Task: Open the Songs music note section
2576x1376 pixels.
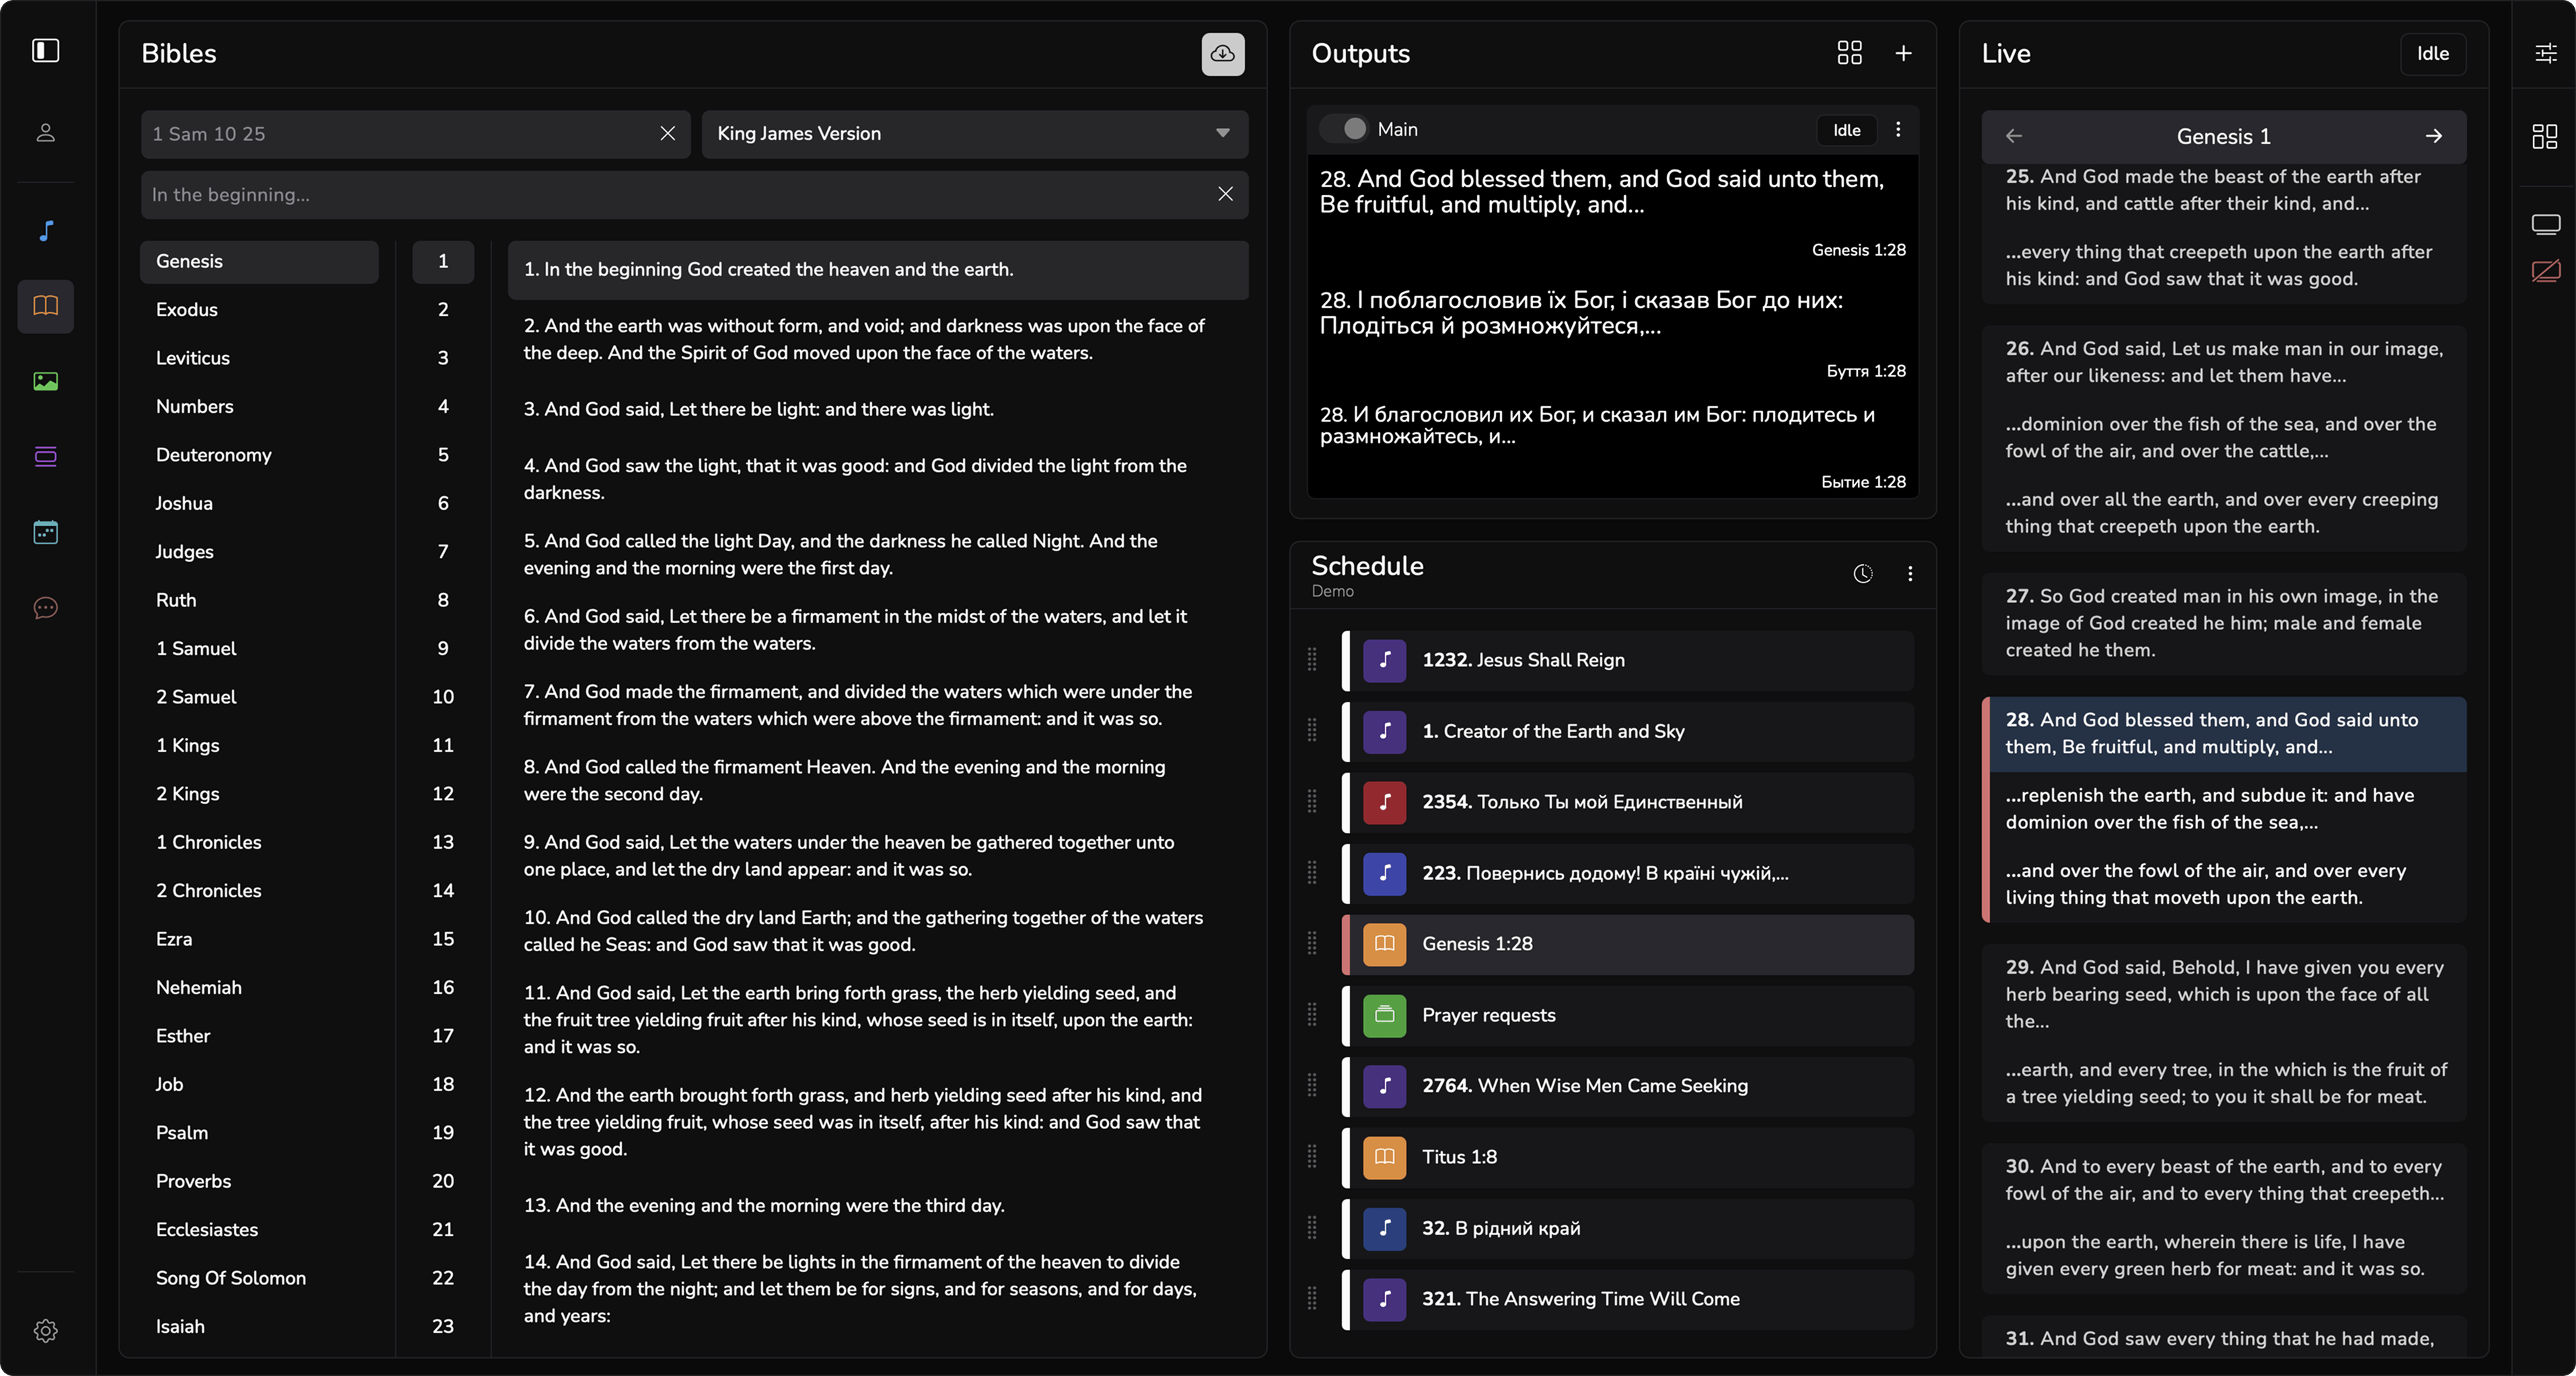Action: 46,231
